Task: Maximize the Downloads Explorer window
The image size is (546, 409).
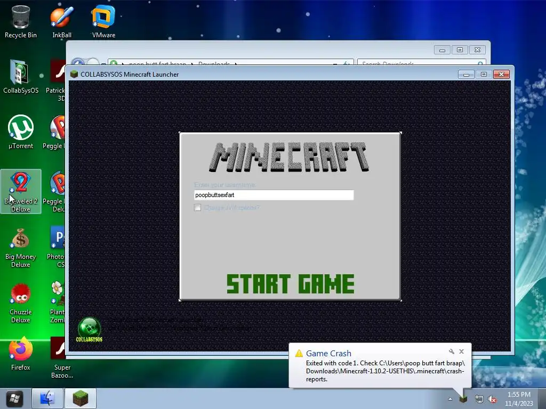Action: click(460, 50)
